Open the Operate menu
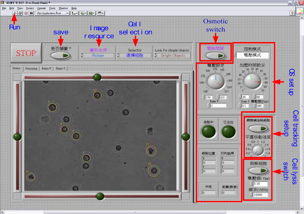The image size is (304, 214). point(41,8)
